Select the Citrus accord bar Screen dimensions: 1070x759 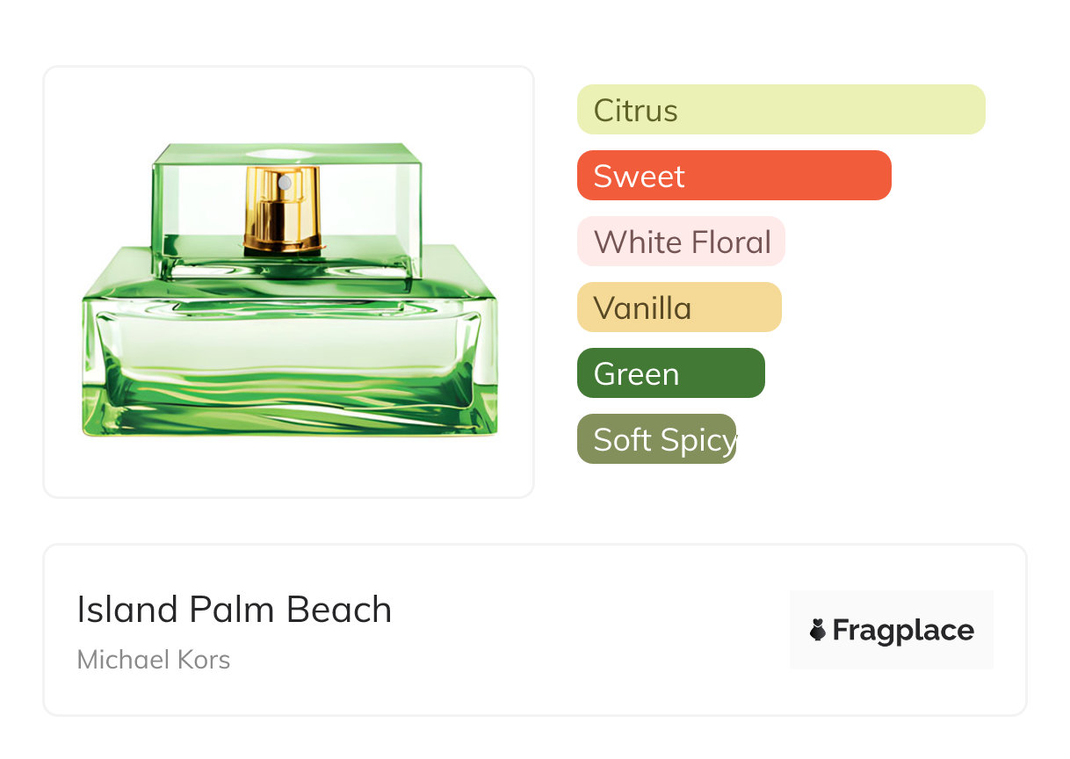[x=781, y=110]
